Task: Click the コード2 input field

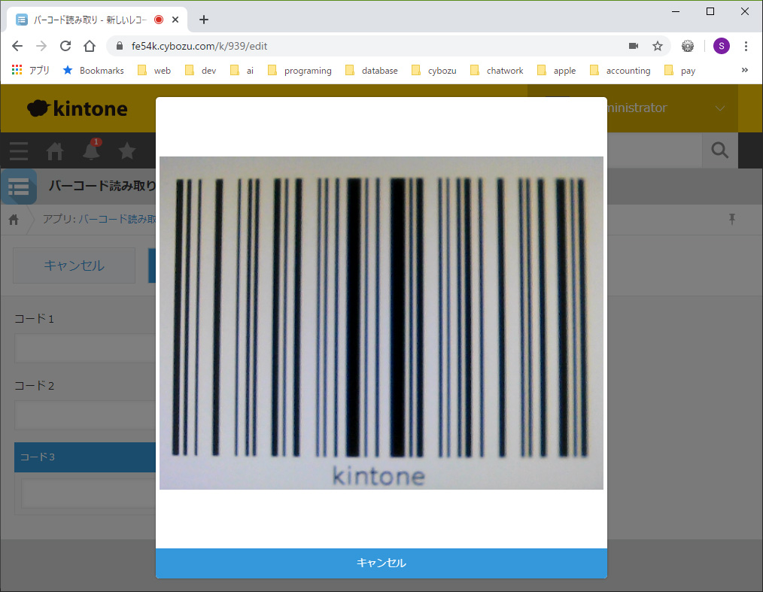Action: pos(85,415)
